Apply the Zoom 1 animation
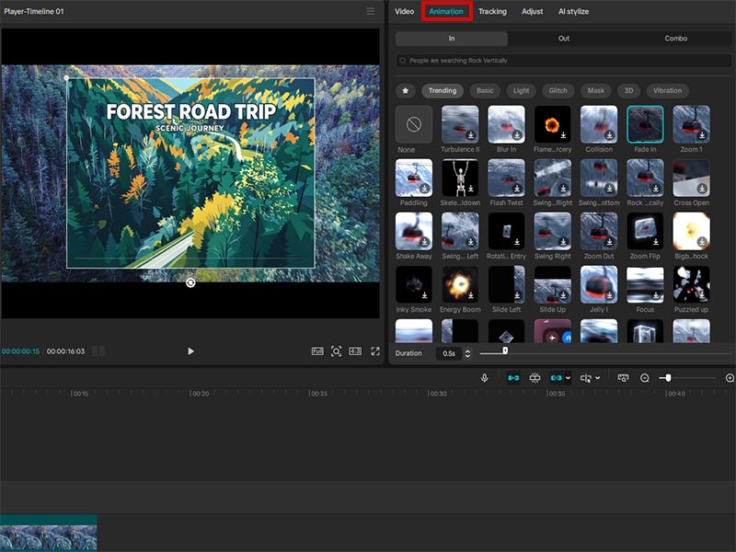Screen dimensions: 736x552 pos(692,124)
